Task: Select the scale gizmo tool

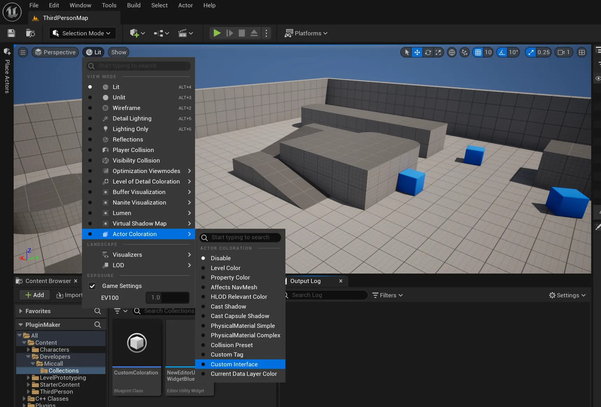Action: (x=438, y=52)
